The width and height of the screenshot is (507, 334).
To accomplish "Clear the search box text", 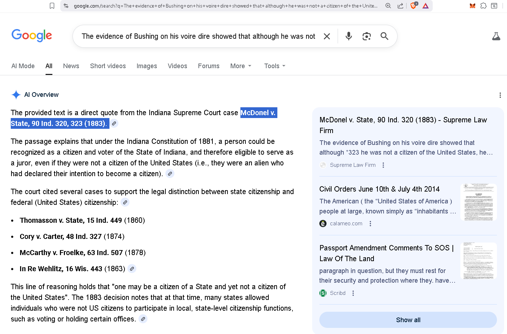I will (x=327, y=36).
